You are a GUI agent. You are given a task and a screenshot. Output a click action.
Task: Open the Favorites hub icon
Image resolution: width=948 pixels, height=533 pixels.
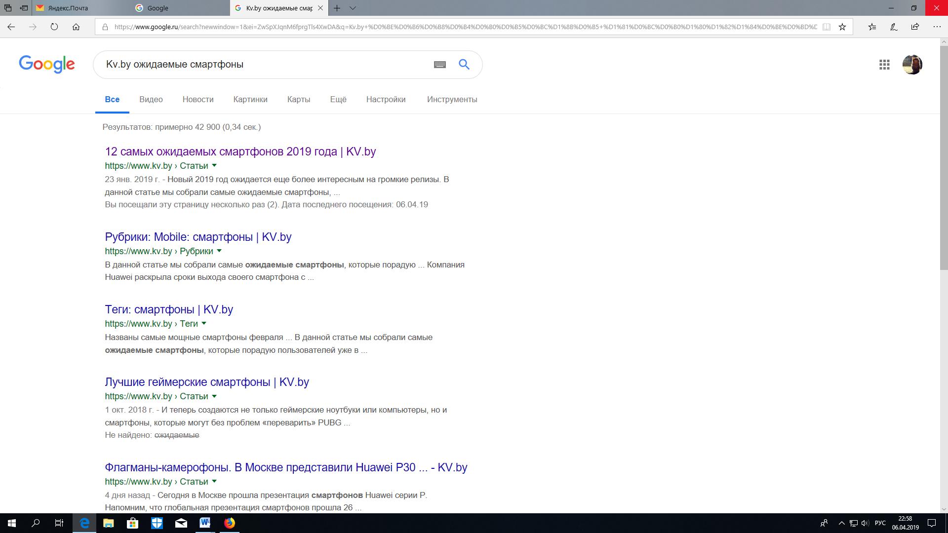(x=872, y=27)
